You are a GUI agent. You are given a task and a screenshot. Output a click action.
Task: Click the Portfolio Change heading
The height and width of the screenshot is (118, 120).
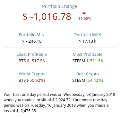click(60, 6)
